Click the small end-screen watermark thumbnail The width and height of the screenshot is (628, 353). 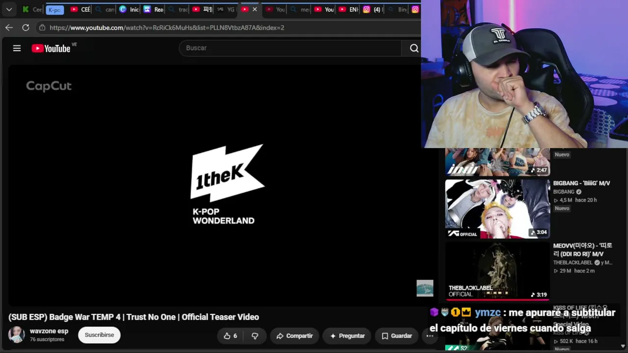pos(425,288)
